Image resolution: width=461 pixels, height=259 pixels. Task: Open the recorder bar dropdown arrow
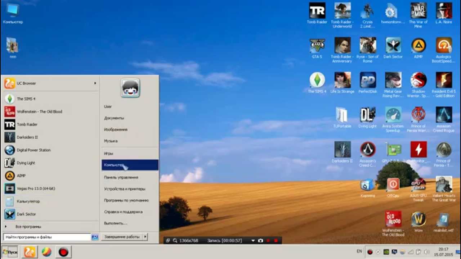coord(253,241)
